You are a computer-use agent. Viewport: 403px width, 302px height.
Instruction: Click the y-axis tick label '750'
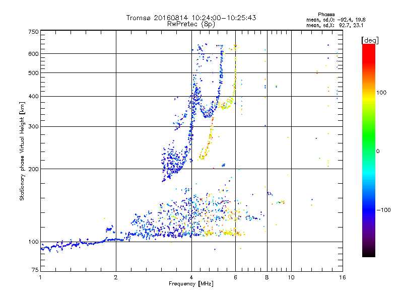click(x=33, y=32)
